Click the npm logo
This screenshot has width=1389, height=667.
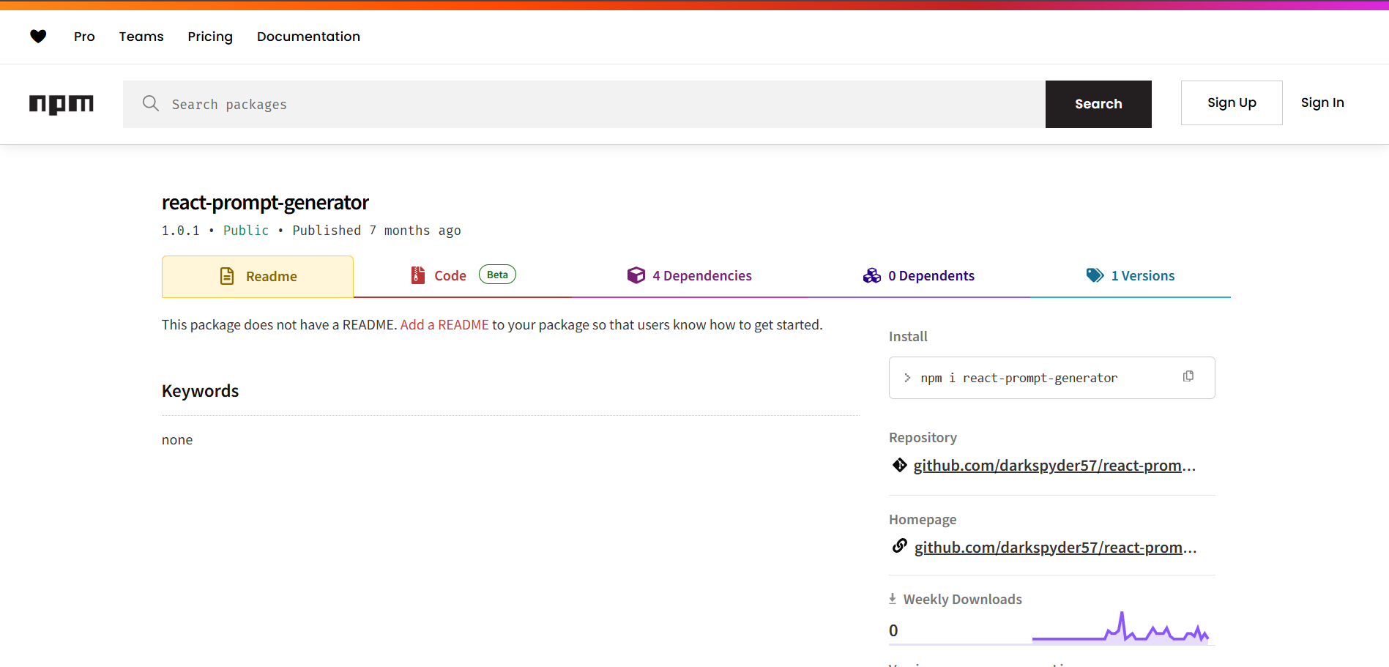[x=62, y=104]
